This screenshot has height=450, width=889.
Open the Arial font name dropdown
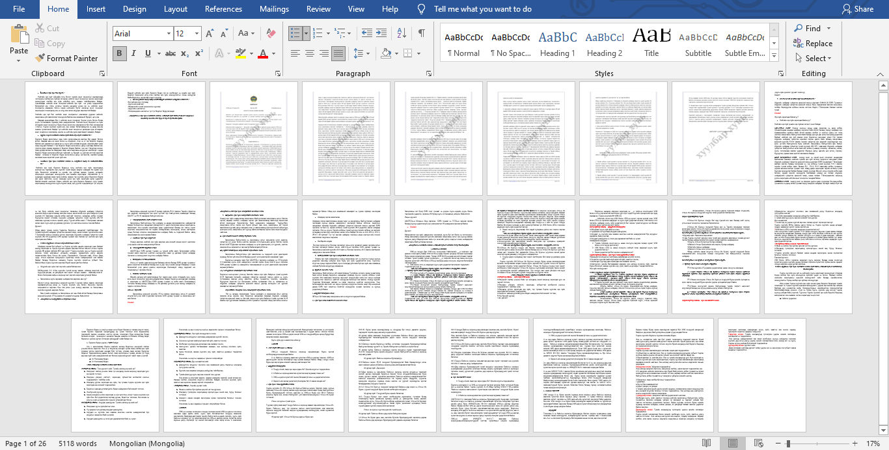(x=168, y=34)
